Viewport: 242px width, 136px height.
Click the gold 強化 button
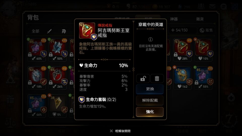tap(150, 112)
